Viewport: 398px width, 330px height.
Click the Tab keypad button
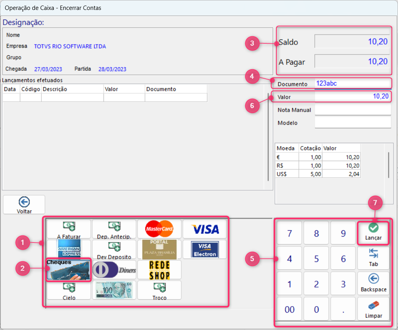coord(373,258)
